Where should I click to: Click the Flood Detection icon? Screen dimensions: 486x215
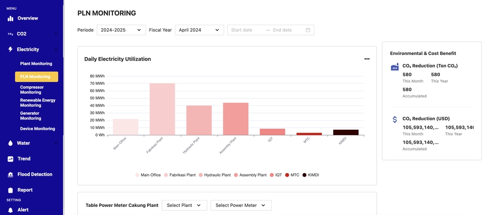click(x=11, y=175)
